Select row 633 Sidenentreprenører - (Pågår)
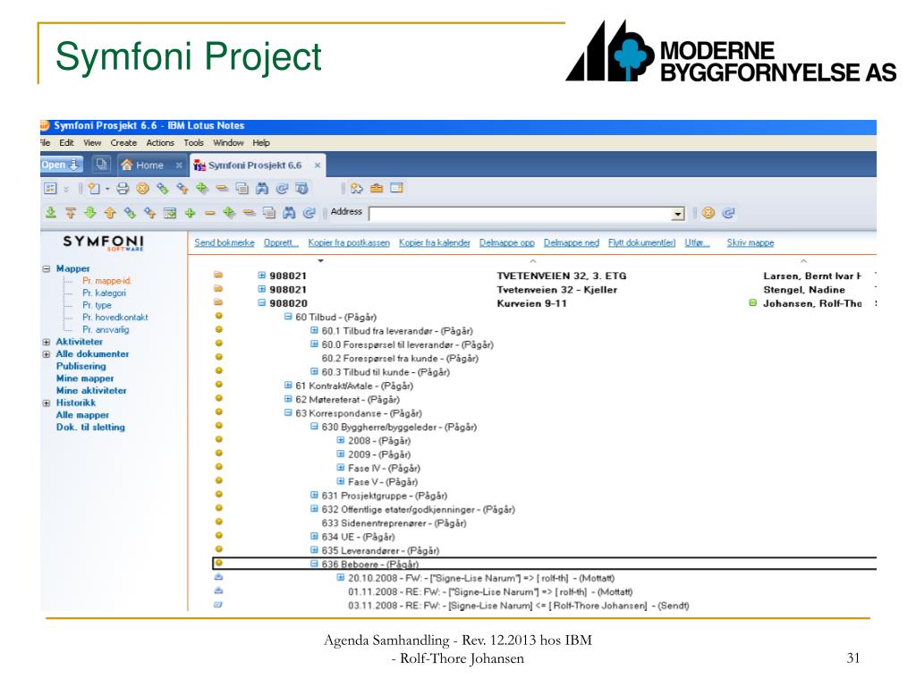 (394, 522)
